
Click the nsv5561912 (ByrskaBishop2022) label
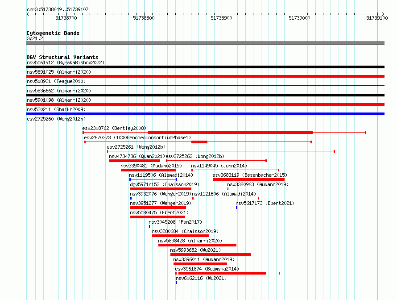point(66,62)
